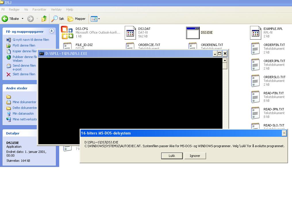This screenshot has width=292, height=200.
Task: Open the Hjelp menu
Action: [x=70, y=9]
